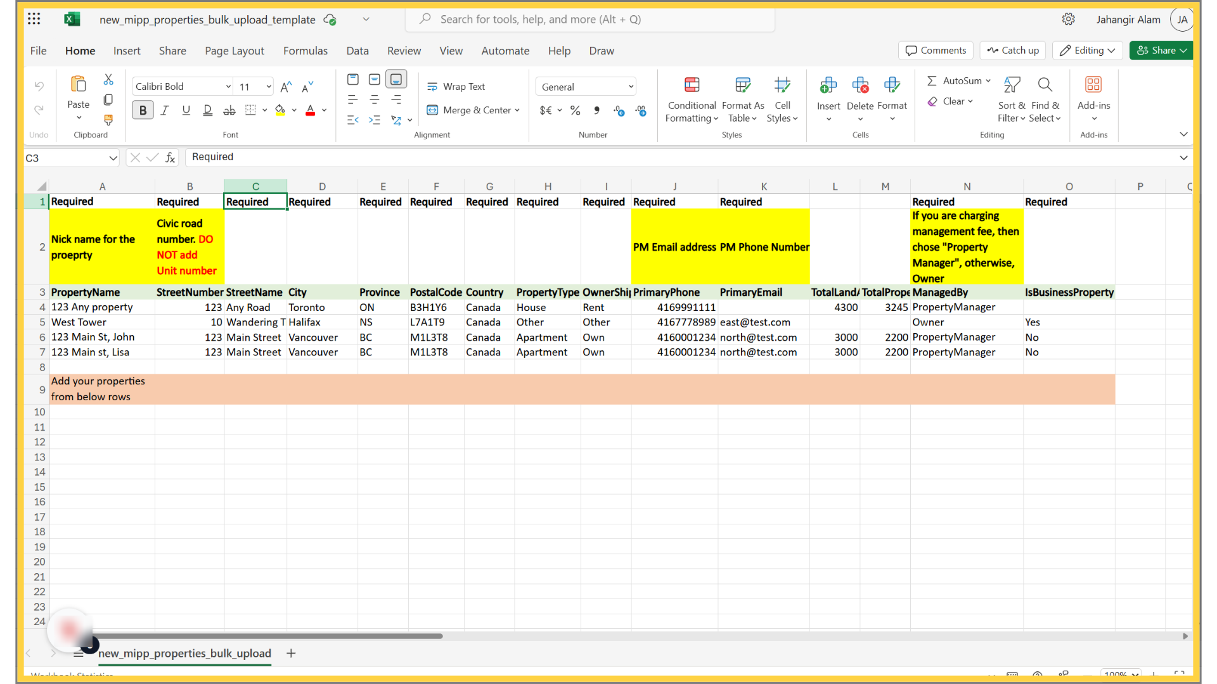Expand the AutoSum dropdown arrow

988,80
